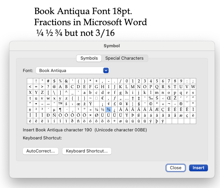Select the ¤ currency sign cell

coord(120,104)
